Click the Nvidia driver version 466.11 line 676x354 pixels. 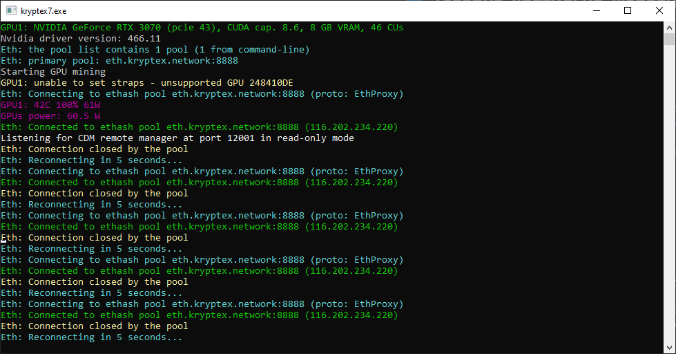(x=80, y=39)
